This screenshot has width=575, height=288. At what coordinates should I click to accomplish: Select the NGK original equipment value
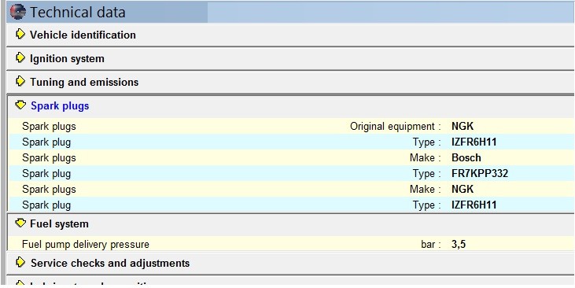[x=463, y=127]
